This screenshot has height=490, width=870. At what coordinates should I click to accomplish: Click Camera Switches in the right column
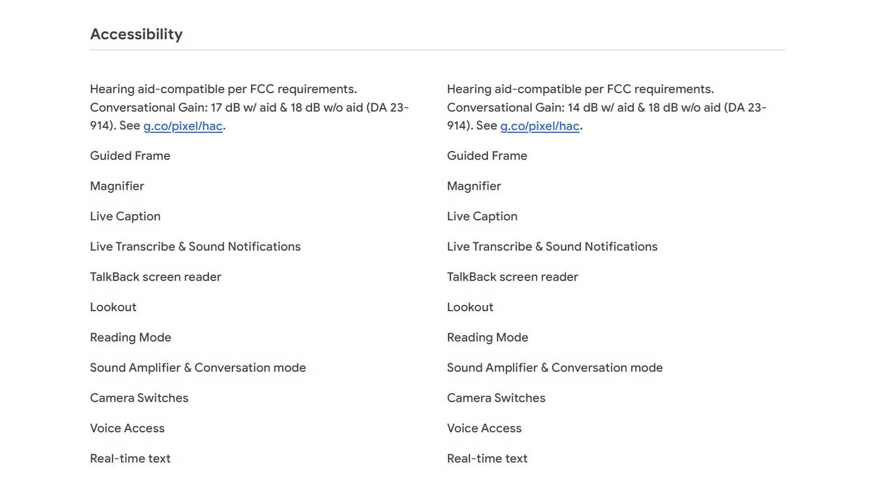[496, 398]
